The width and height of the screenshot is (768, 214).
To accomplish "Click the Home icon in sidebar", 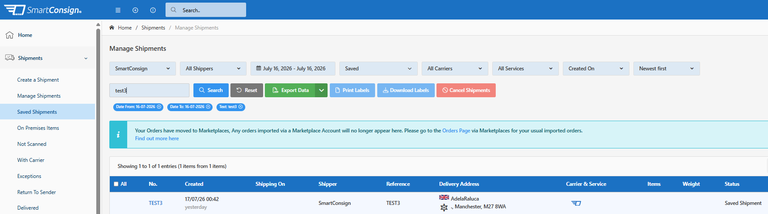I will 10,35.
